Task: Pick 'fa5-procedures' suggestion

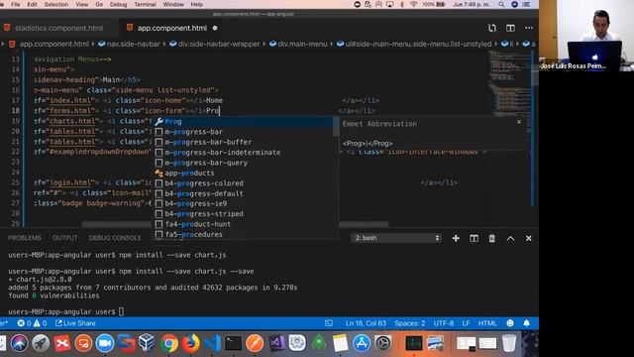Action: pyautogui.click(x=243, y=234)
